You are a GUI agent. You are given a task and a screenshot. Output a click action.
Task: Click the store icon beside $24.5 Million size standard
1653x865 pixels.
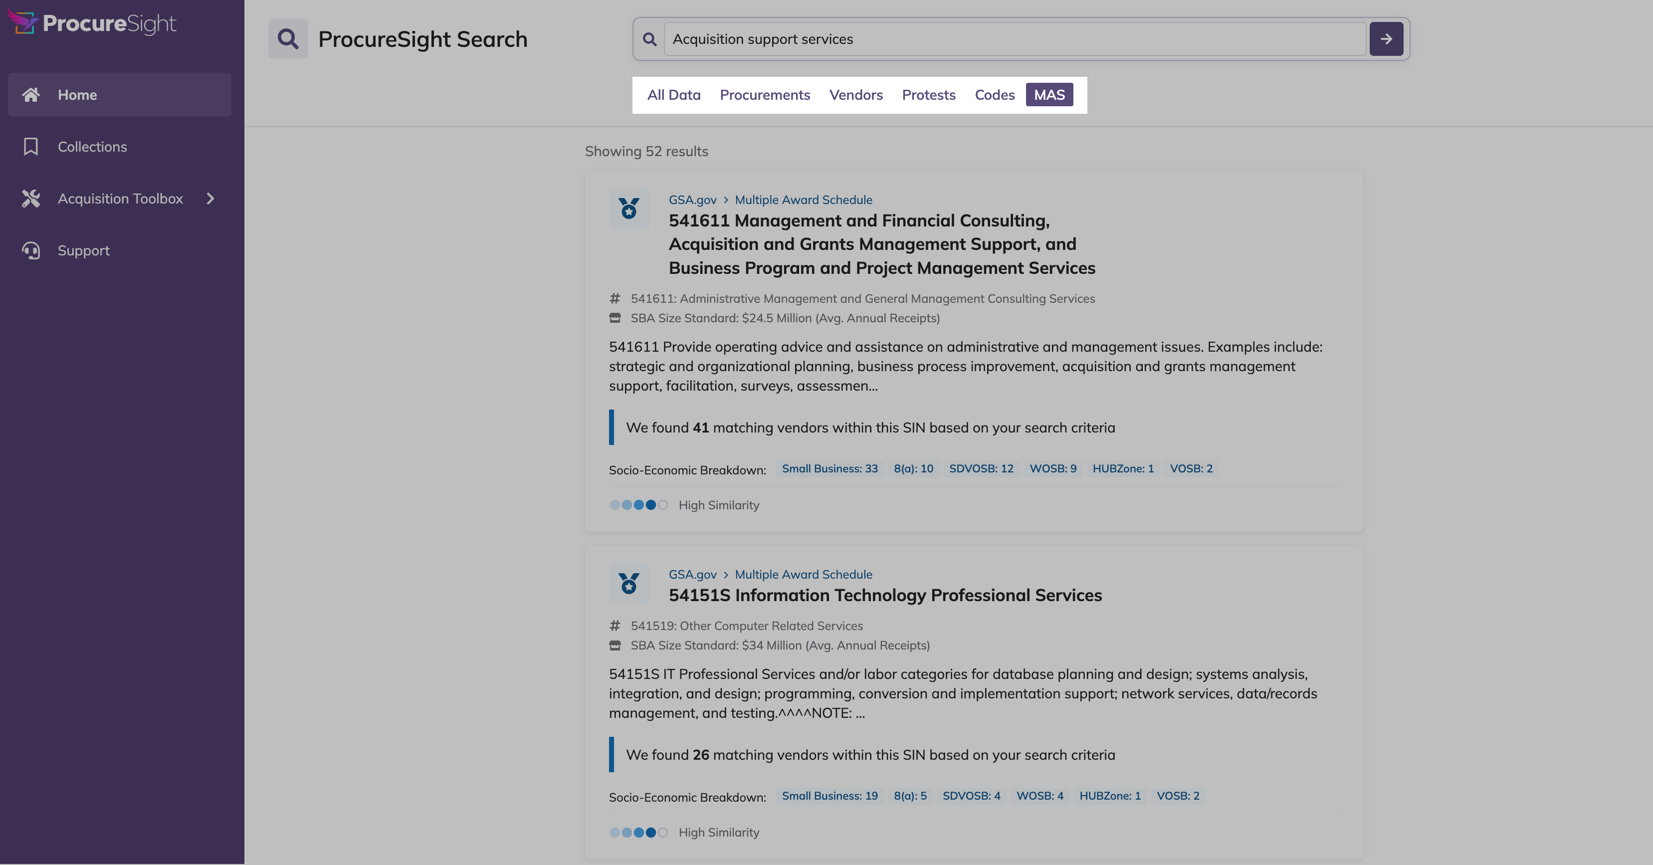pyautogui.click(x=615, y=318)
